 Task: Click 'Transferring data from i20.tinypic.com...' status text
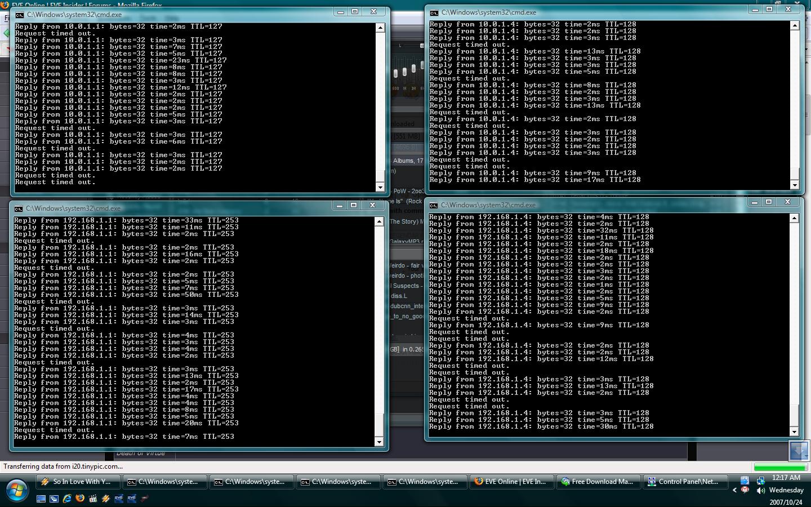[63, 466]
